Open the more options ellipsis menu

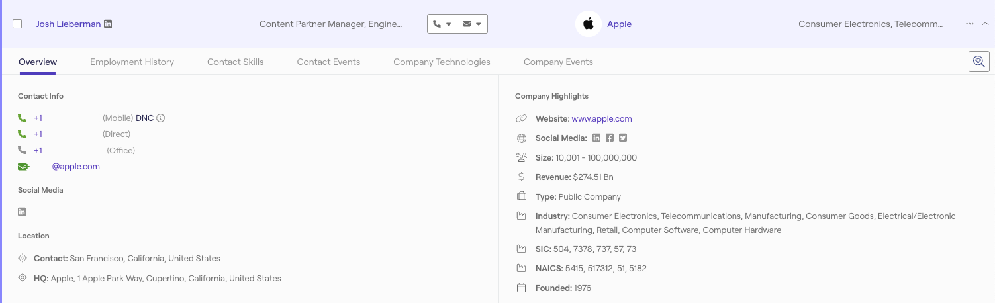[969, 24]
